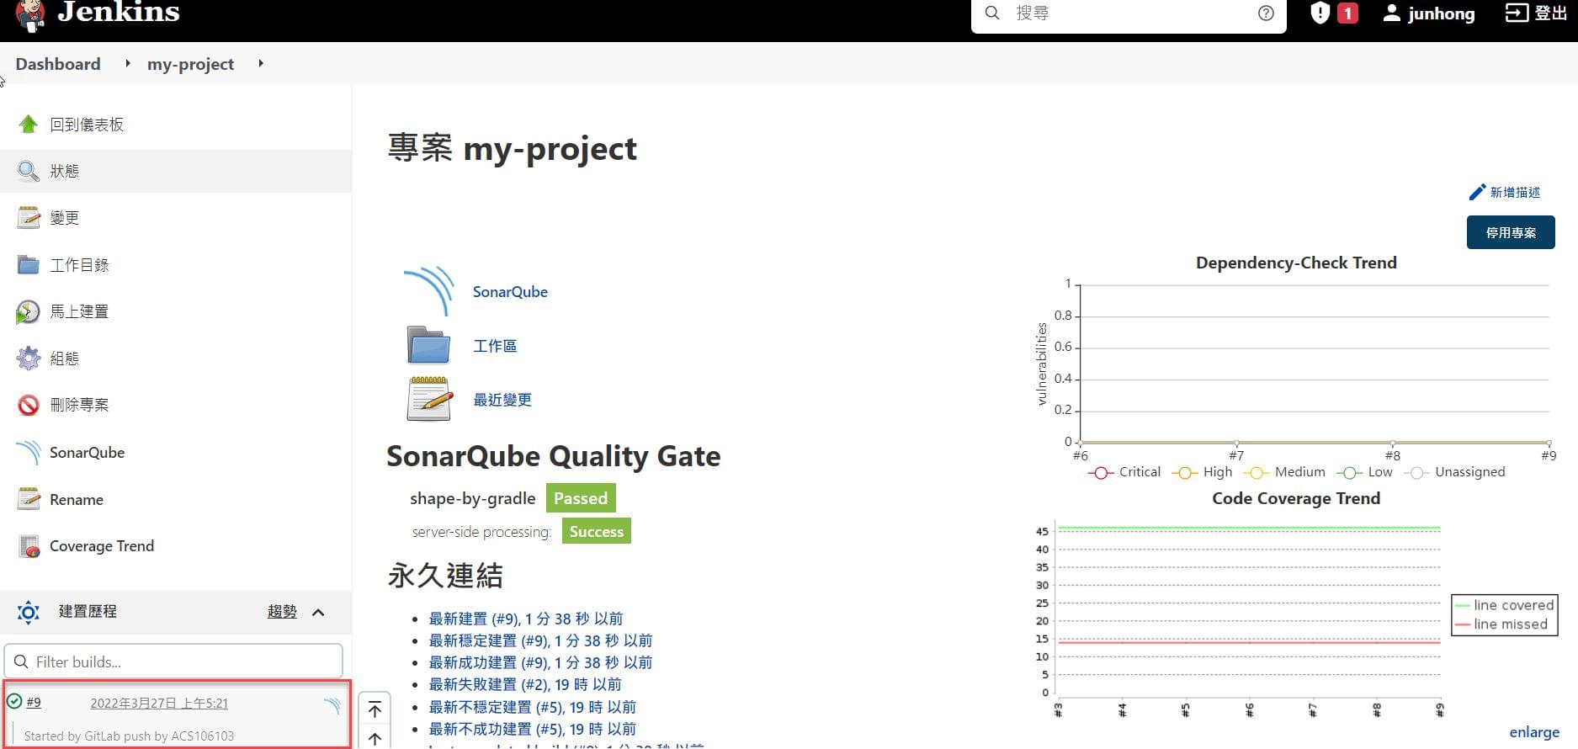Toggle the Medium legend series
The width and height of the screenshot is (1578, 749).
(1284, 472)
